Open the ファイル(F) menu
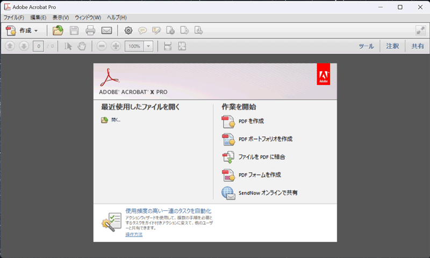The width and height of the screenshot is (430, 258). 14,18
